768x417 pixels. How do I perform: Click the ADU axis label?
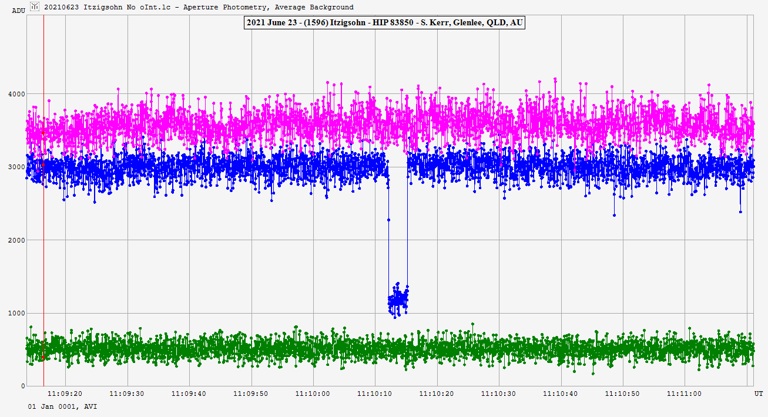[x=18, y=11]
